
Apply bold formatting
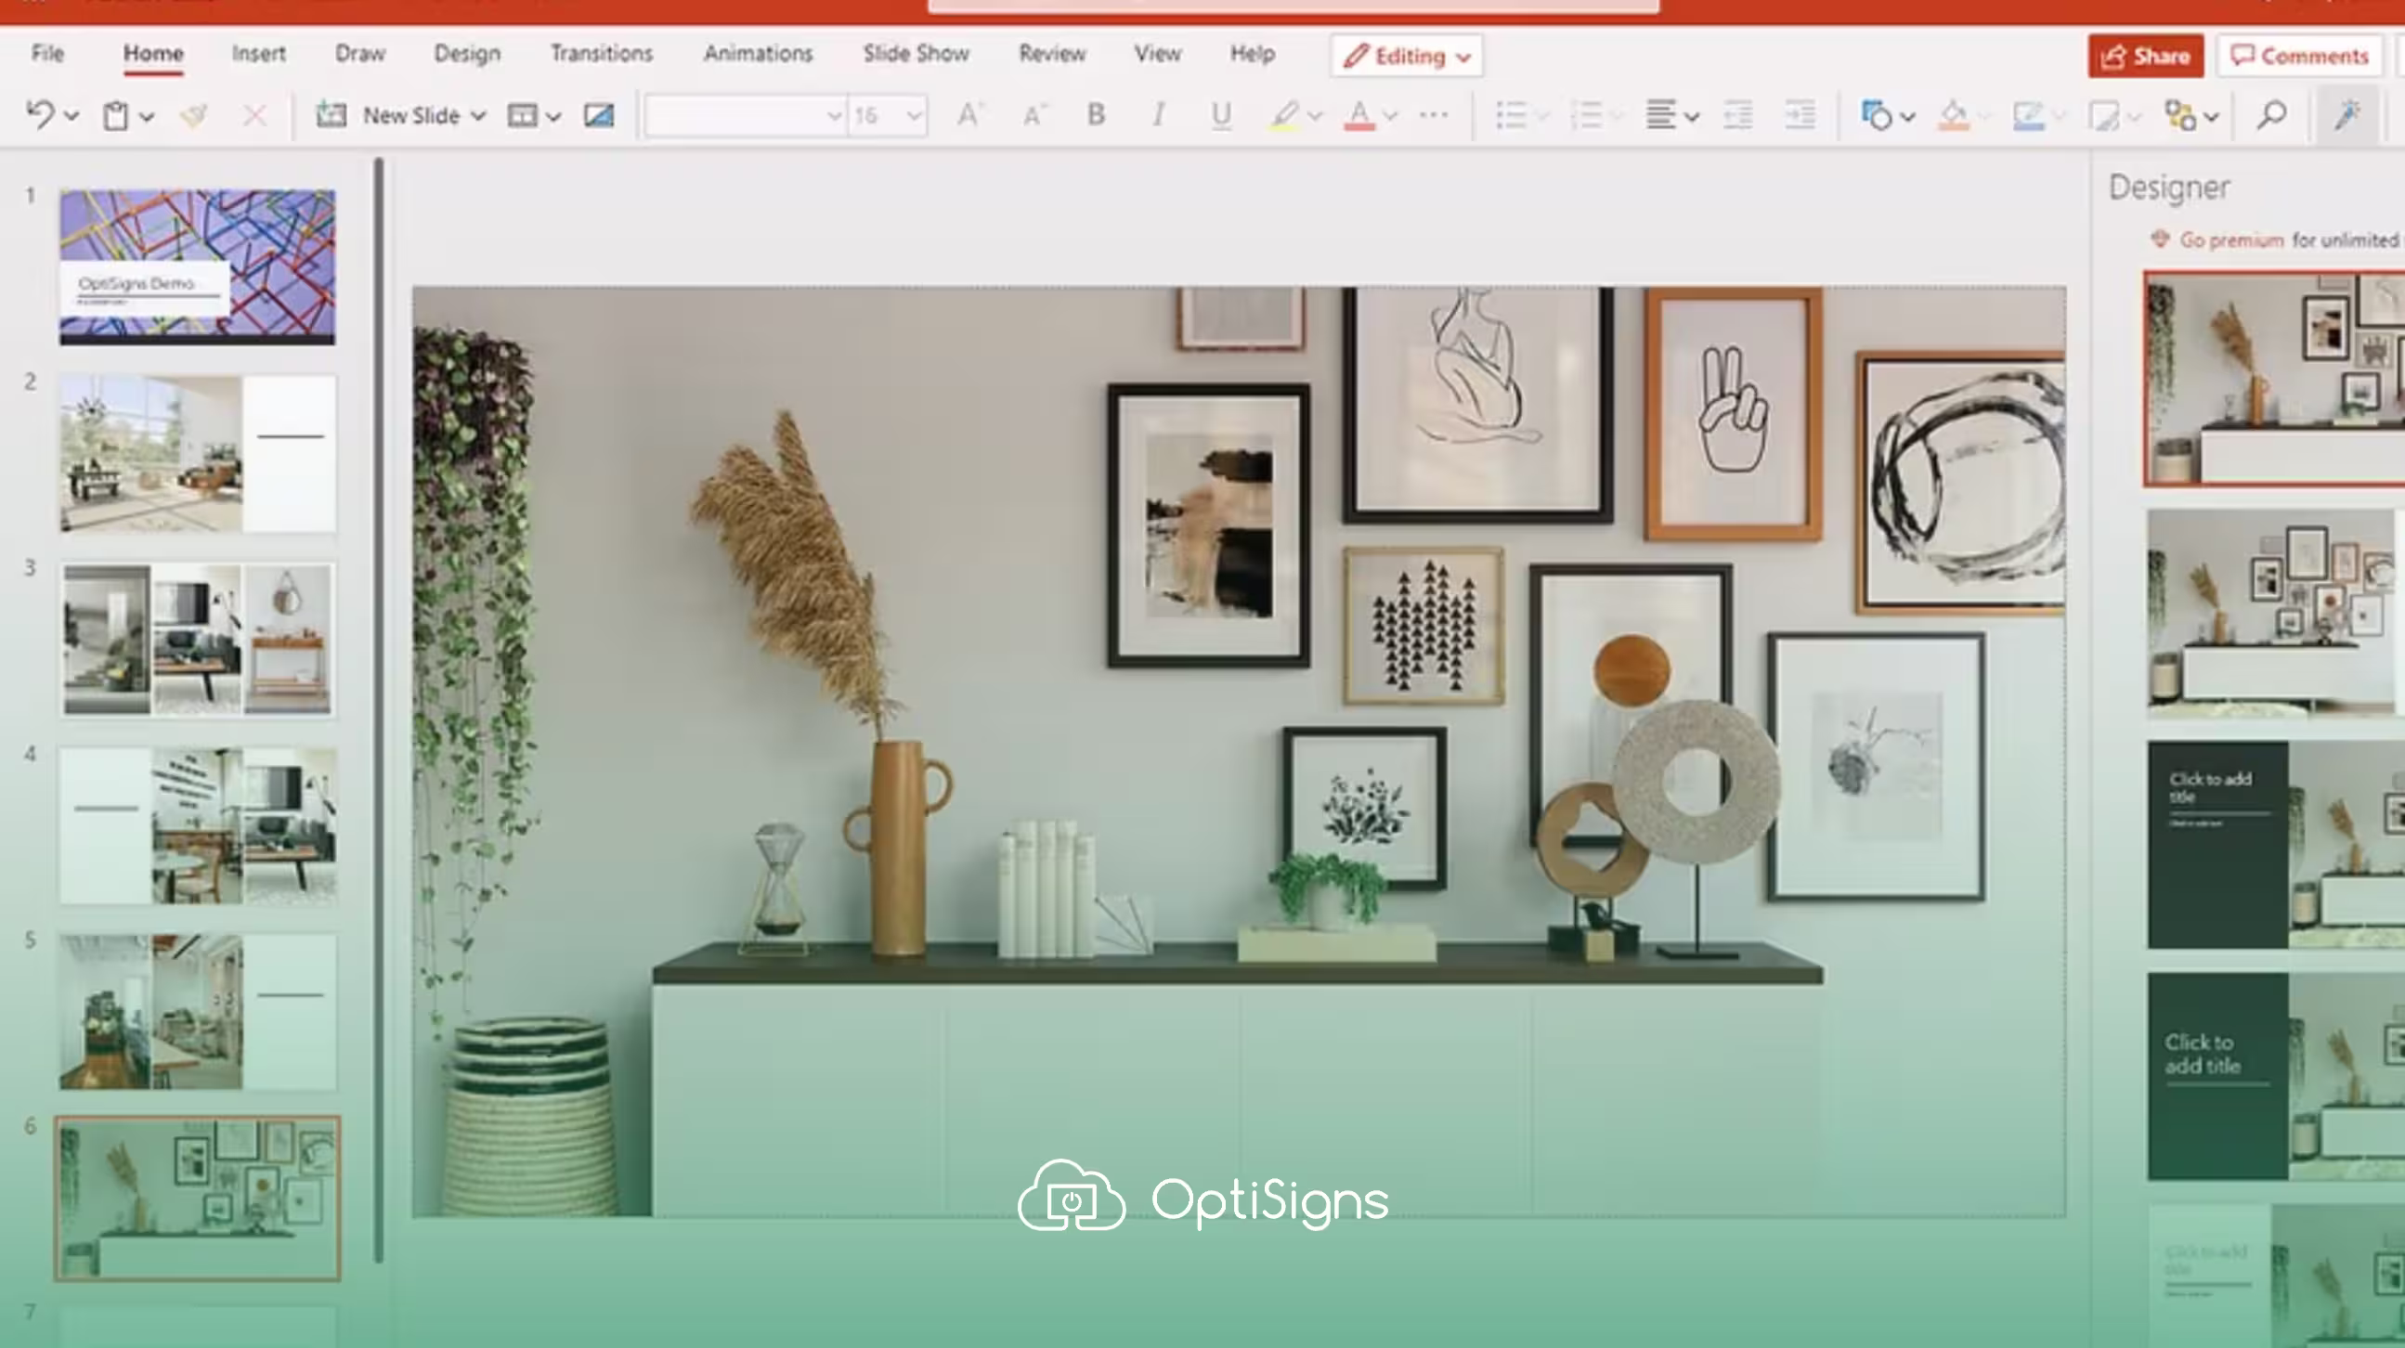(1094, 115)
